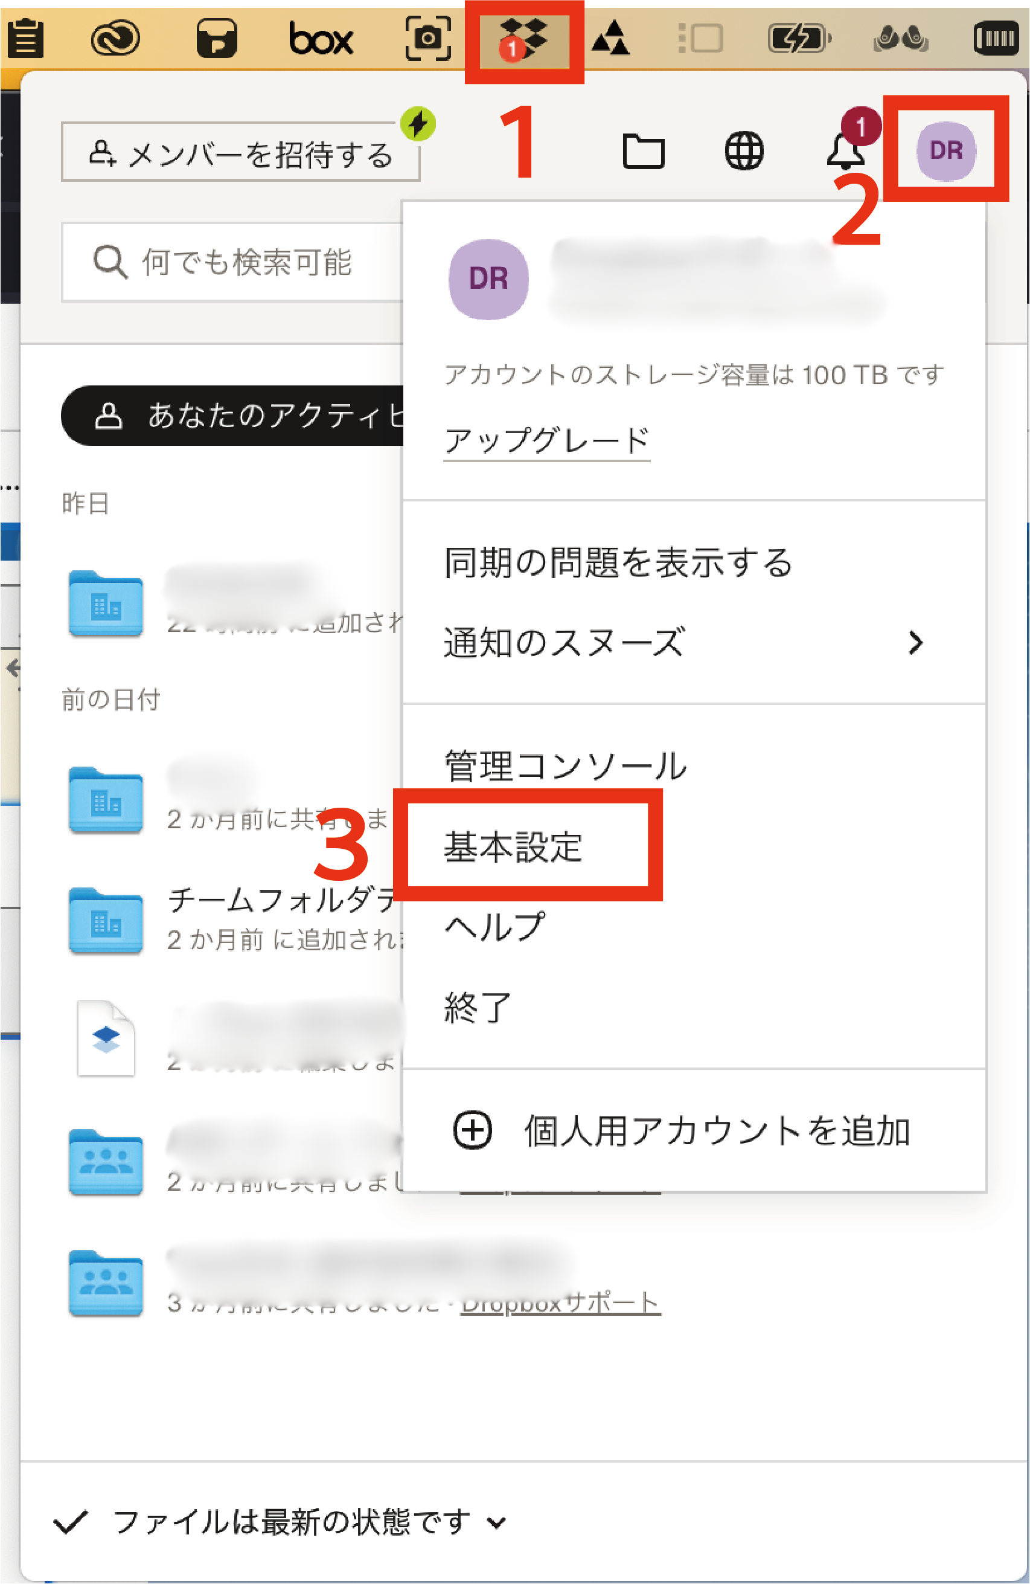Select 基本設定 from the account menu
Image resolution: width=1030 pixels, height=1584 pixels.
coord(513,846)
